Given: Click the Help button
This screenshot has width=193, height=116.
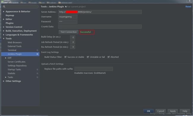Looking at the screenshot, I should [x=185, y=111].
